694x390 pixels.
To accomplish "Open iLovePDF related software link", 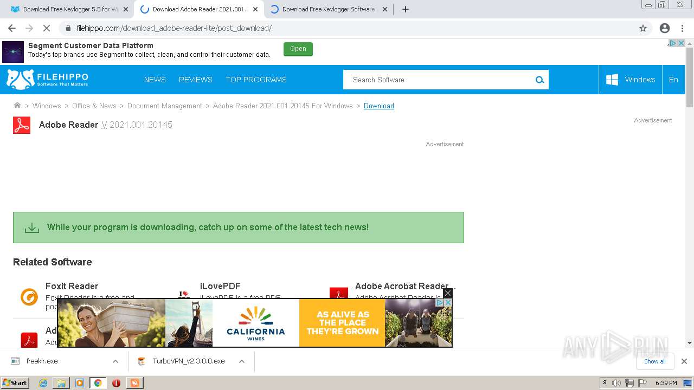I will pos(220,286).
